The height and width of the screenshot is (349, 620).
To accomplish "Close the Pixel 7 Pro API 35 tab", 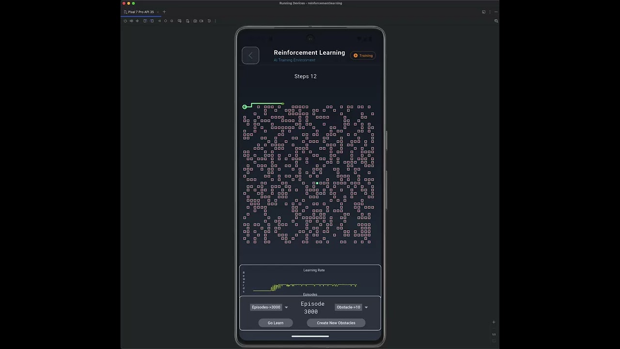I will tap(157, 12).
